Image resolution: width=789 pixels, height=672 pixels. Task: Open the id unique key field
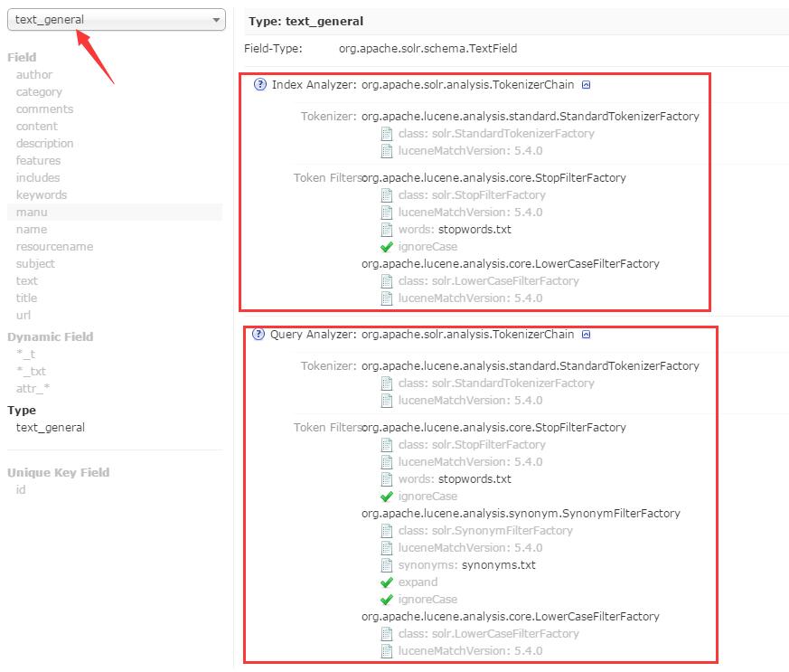coord(21,490)
